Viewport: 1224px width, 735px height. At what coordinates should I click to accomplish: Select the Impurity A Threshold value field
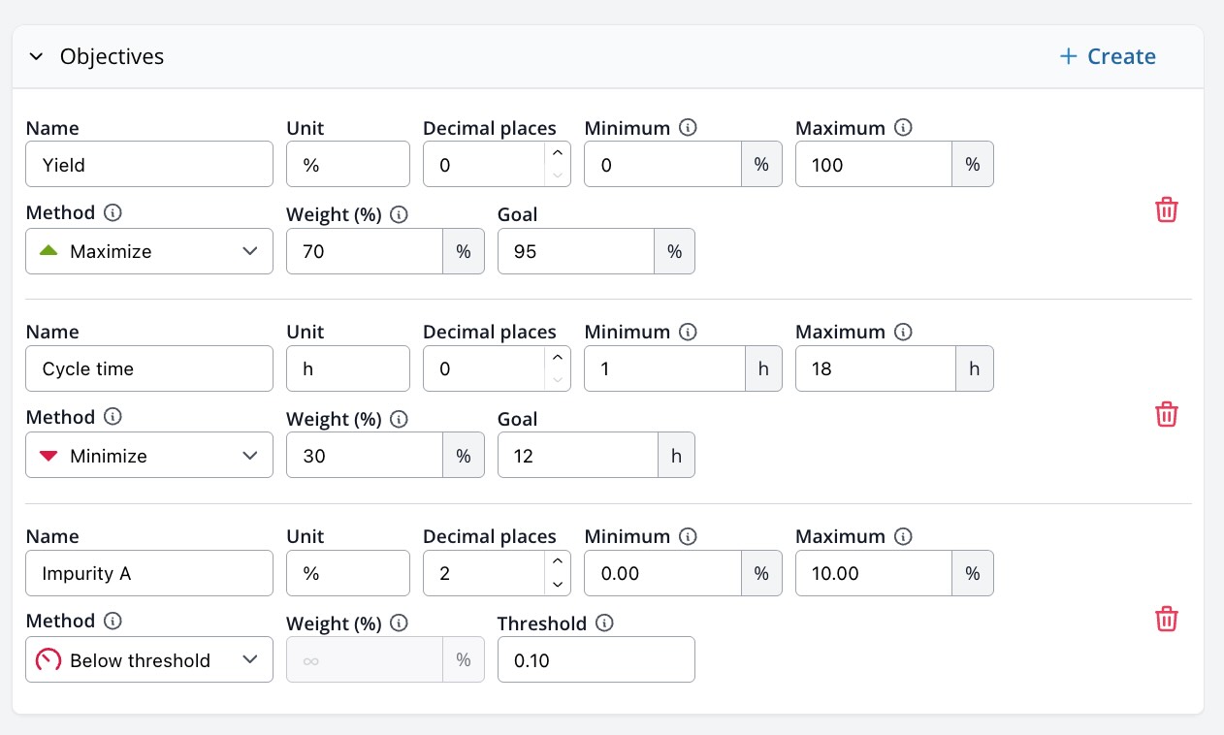pos(596,660)
